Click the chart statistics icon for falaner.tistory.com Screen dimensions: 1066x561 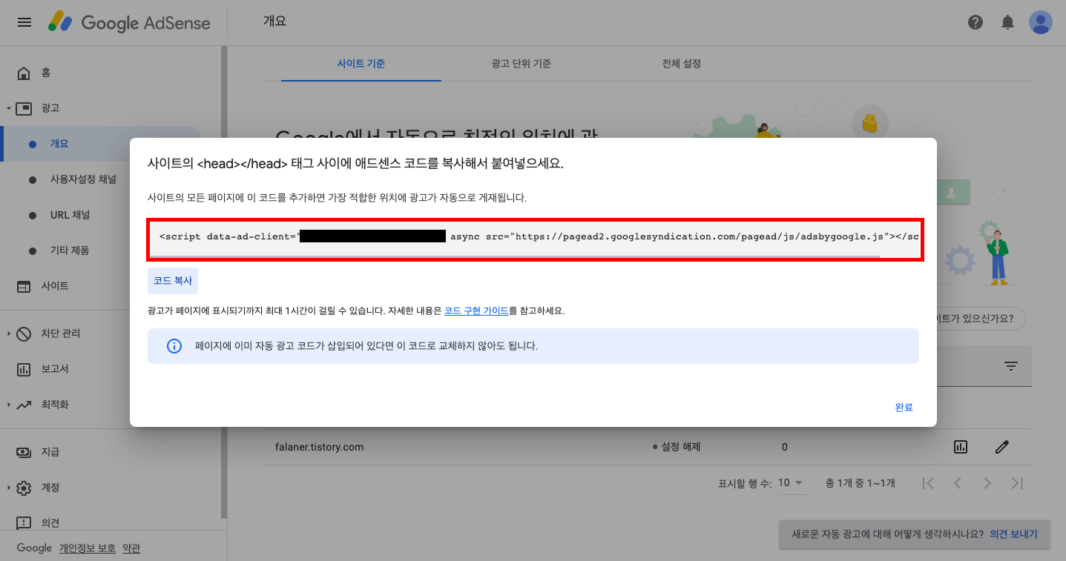click(959, 447)
